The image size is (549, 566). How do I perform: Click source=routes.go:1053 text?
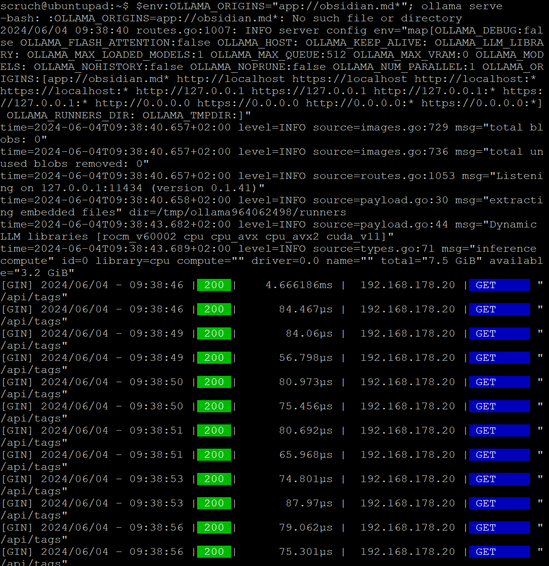(x=383, y=176)
